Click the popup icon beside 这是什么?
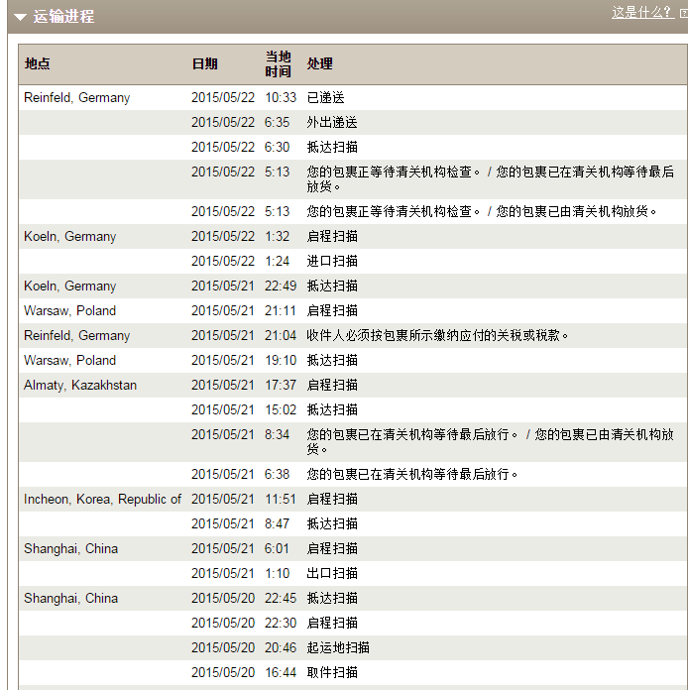Image resolution: width=688 pixels, height=690 pixels. [682, 13]
